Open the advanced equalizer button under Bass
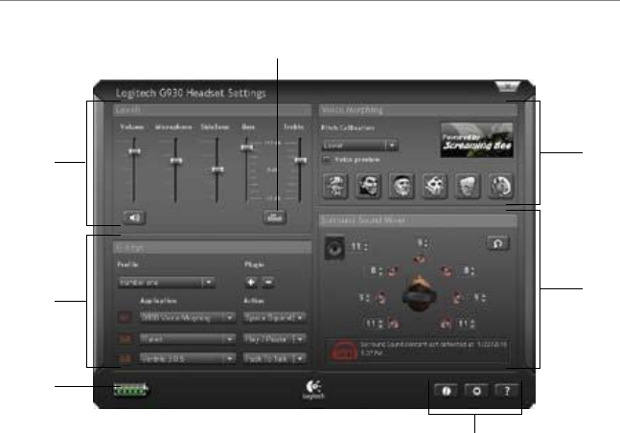 (274, 217)
